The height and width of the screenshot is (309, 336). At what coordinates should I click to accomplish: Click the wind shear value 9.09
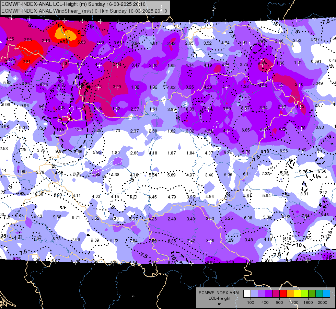click(95, 240)
